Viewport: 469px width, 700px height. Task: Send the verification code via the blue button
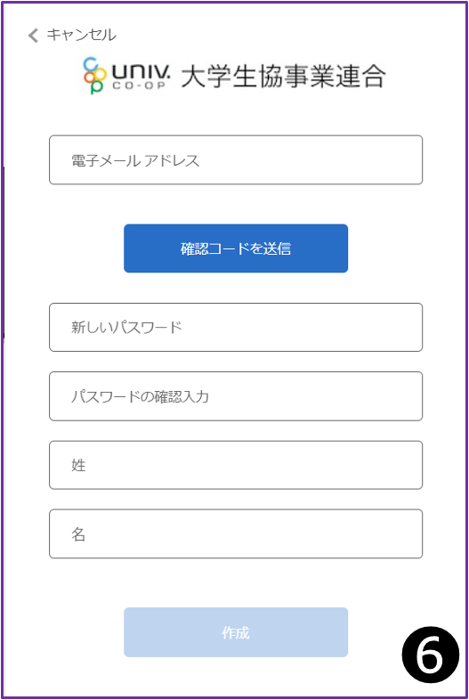pos(236,248)
